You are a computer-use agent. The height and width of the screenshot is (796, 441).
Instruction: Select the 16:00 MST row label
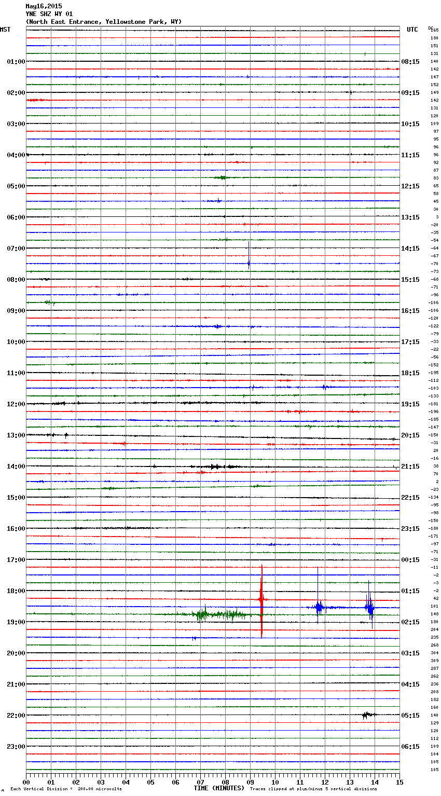(x=16, y=529)
